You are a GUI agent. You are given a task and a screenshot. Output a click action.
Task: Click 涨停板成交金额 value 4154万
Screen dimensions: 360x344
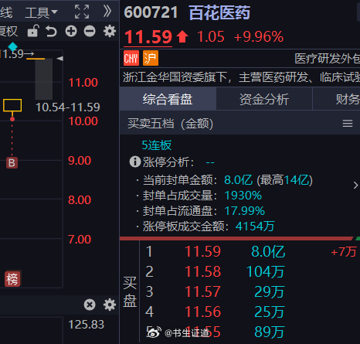click(255, 226)
